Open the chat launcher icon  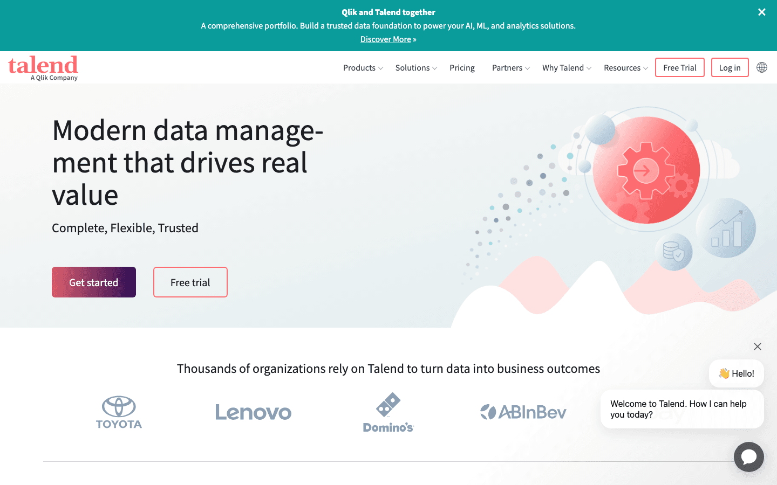749,457
